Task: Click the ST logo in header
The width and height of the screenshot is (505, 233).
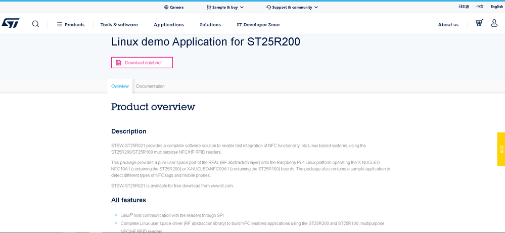Action: 11,23
